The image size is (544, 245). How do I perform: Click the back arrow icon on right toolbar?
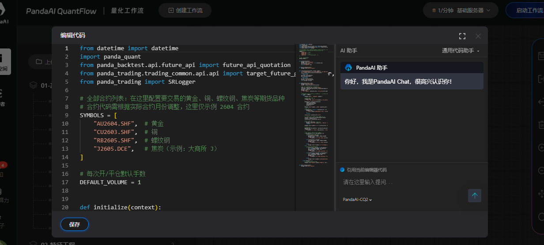coord(541,102)
